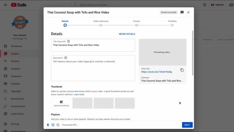Select the last auto-generated thumbnail placeholder
The image size is (234, 132).
click(125, 103)
